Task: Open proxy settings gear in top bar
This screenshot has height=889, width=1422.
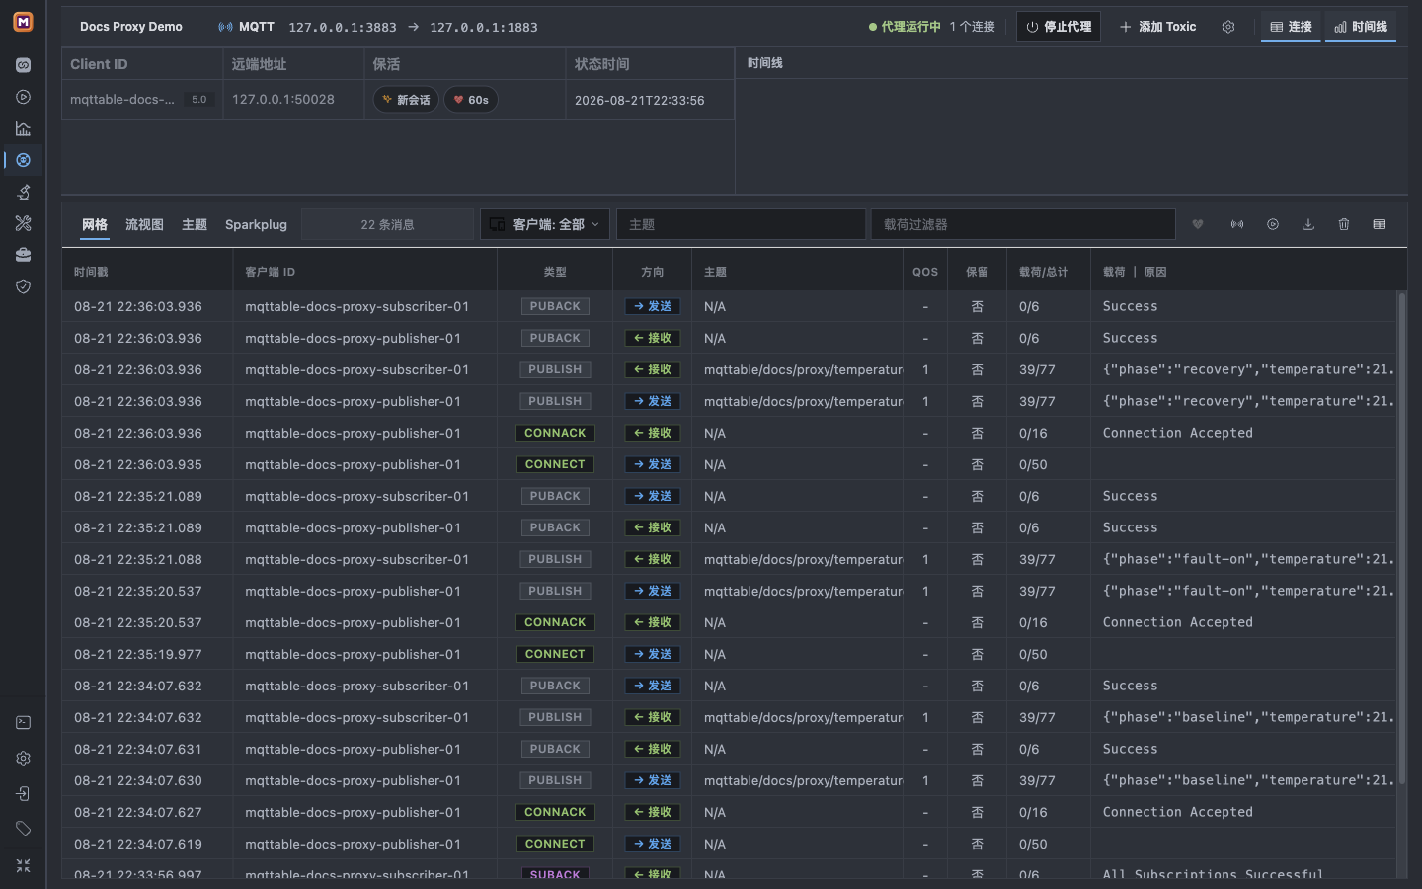Action: pos(1228,27)
